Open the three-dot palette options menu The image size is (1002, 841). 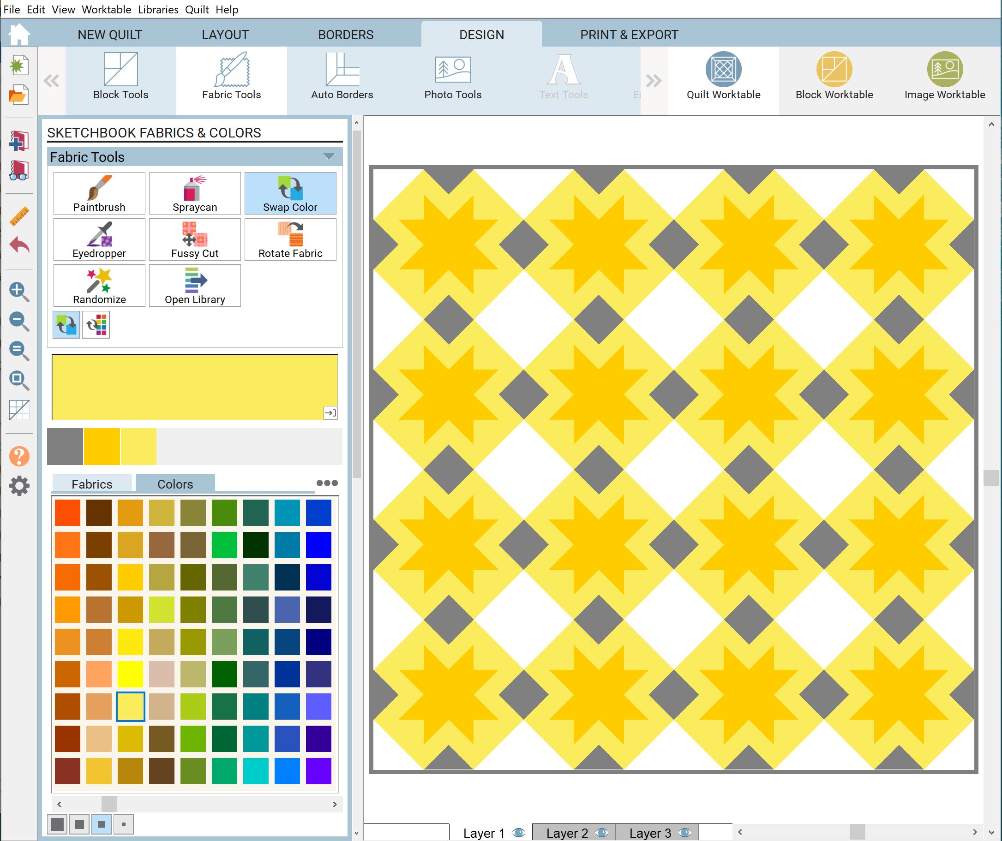[x=327, y=483]
